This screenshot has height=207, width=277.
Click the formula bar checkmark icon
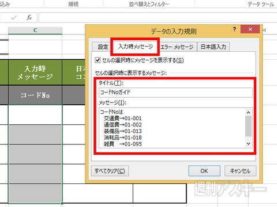click(x=14, y=18)
